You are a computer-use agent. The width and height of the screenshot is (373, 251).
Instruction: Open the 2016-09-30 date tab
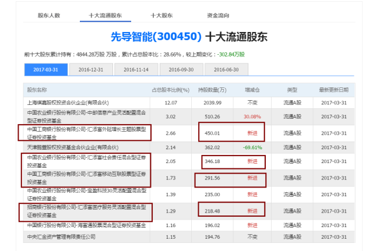click(x=181, y=70)
